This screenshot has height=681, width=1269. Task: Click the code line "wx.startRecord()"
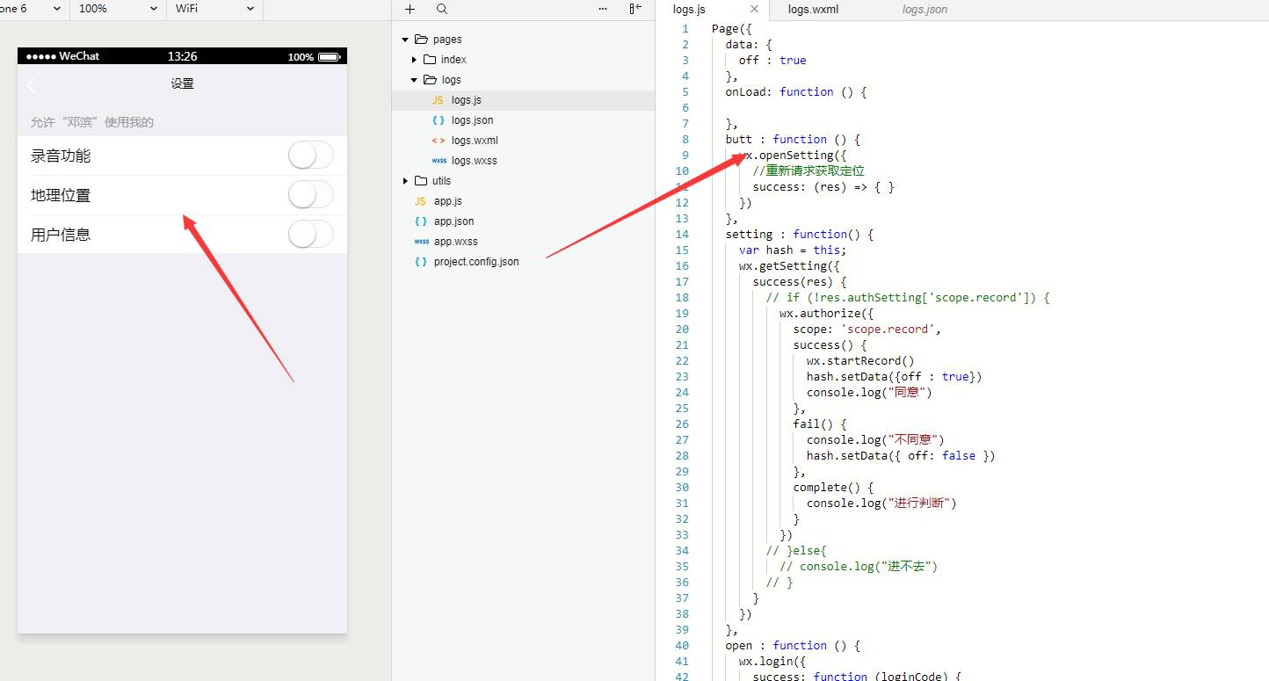(860, 361)
